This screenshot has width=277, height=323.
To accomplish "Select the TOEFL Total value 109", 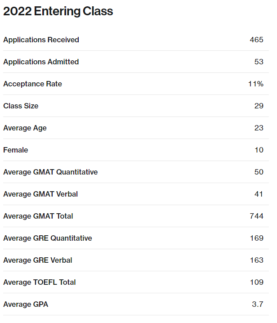I will tap(256, 282).
